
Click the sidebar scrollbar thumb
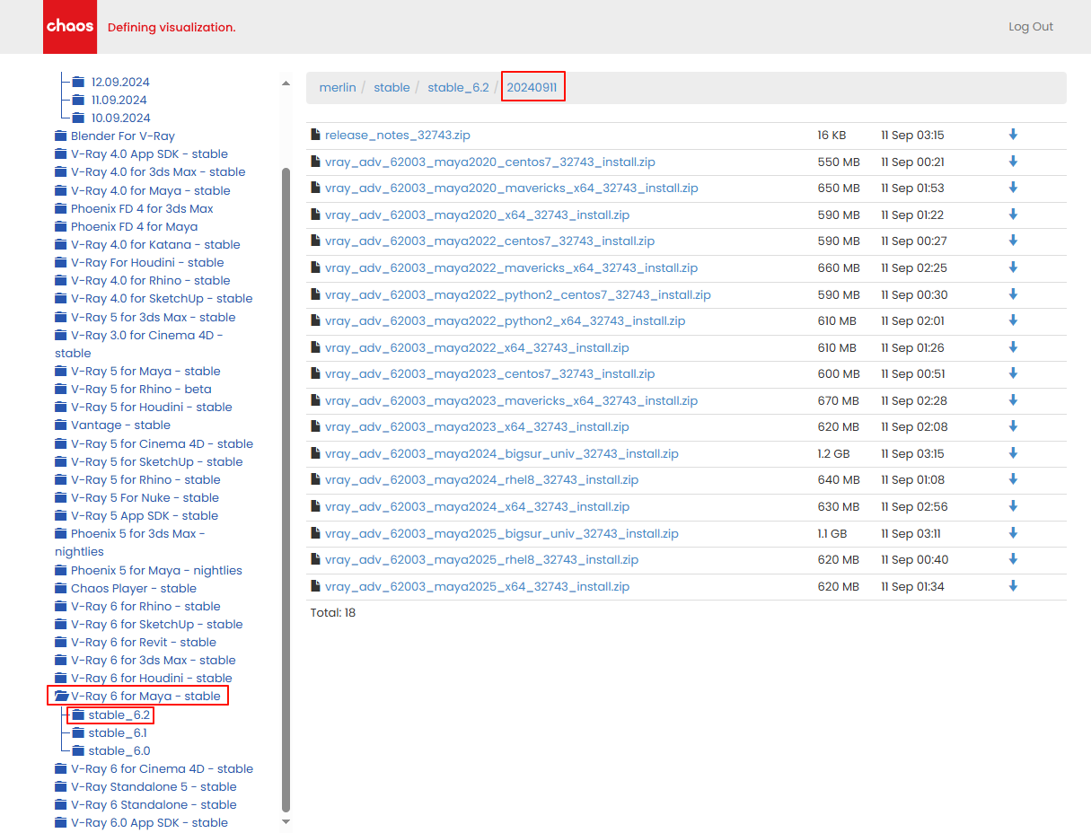286,489
